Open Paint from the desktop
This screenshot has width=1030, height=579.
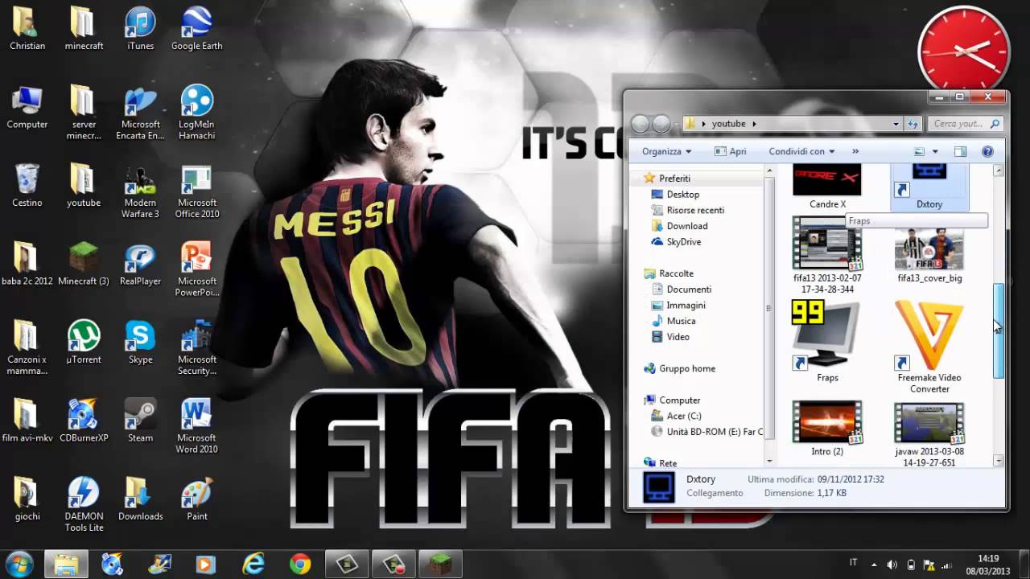[x=196, y=499]
